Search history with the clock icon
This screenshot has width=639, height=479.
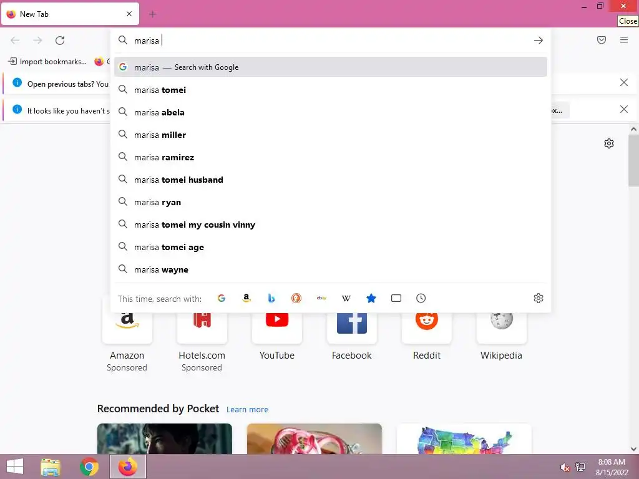421,298
